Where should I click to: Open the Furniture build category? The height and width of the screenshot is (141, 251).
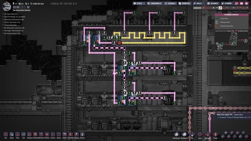coord(53,135)
